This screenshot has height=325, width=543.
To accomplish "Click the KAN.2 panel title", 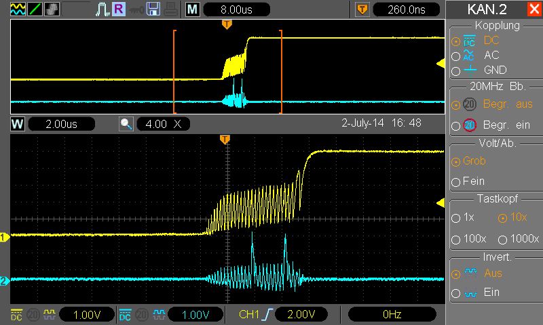I will tap(487, 9).
